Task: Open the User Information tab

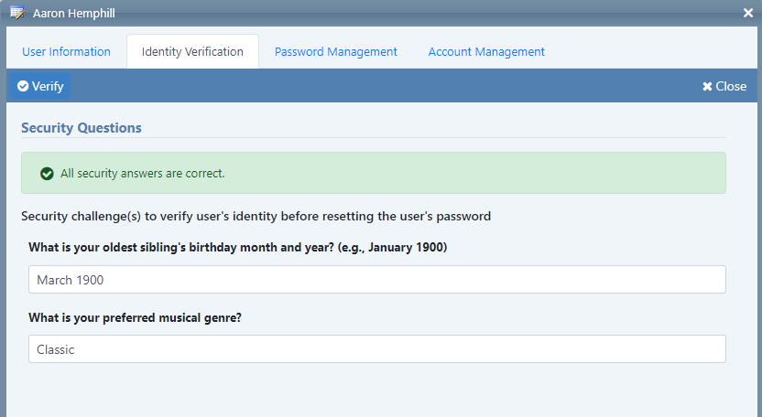Action: pos(66,51)
